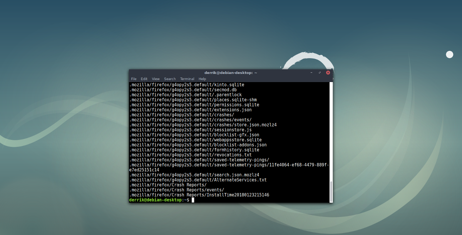Maximize the terminal window
Image resolution: width=462 pixels, height=235 pixels.
point(320,72)
